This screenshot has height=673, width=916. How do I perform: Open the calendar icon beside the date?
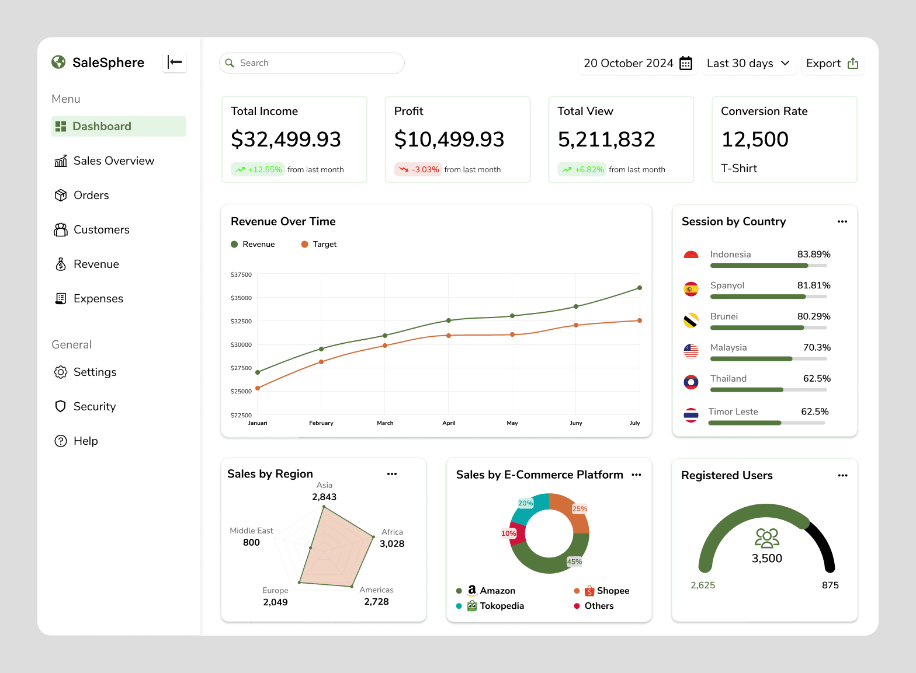(686, 63)
